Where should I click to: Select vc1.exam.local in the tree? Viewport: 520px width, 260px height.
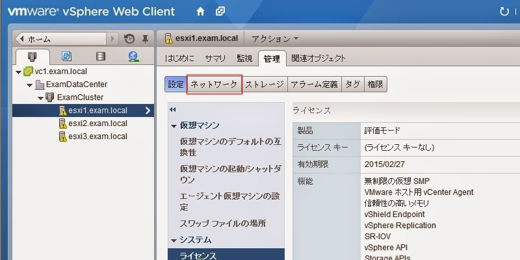(x=60, y=71)
